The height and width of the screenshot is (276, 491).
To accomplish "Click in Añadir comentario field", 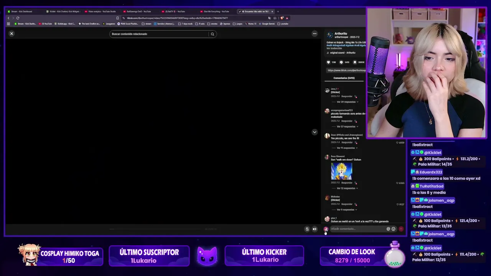I will coord(358,229).
